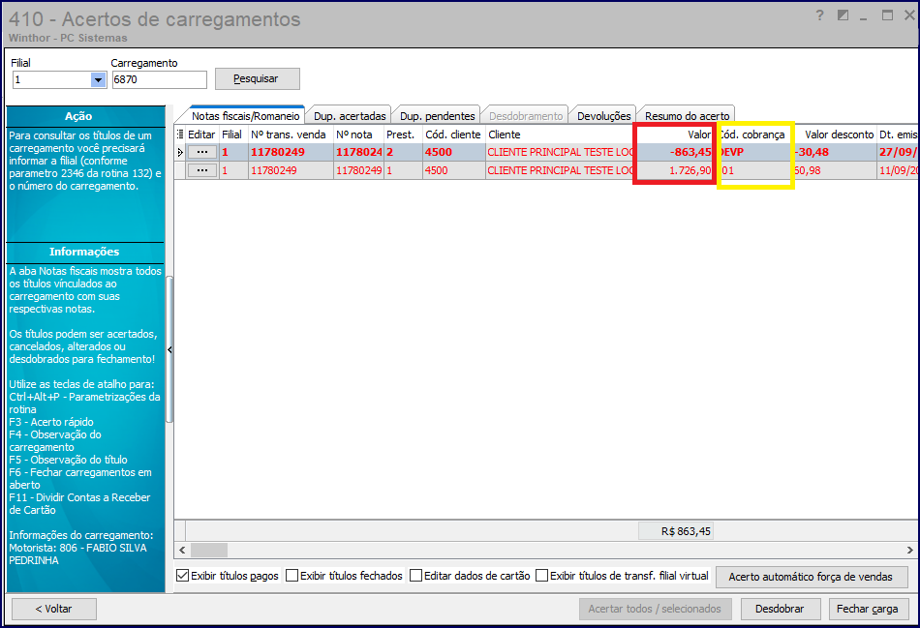Click the Desdobrar button
This screenshot has width=920, height=628.
point(780,609)
